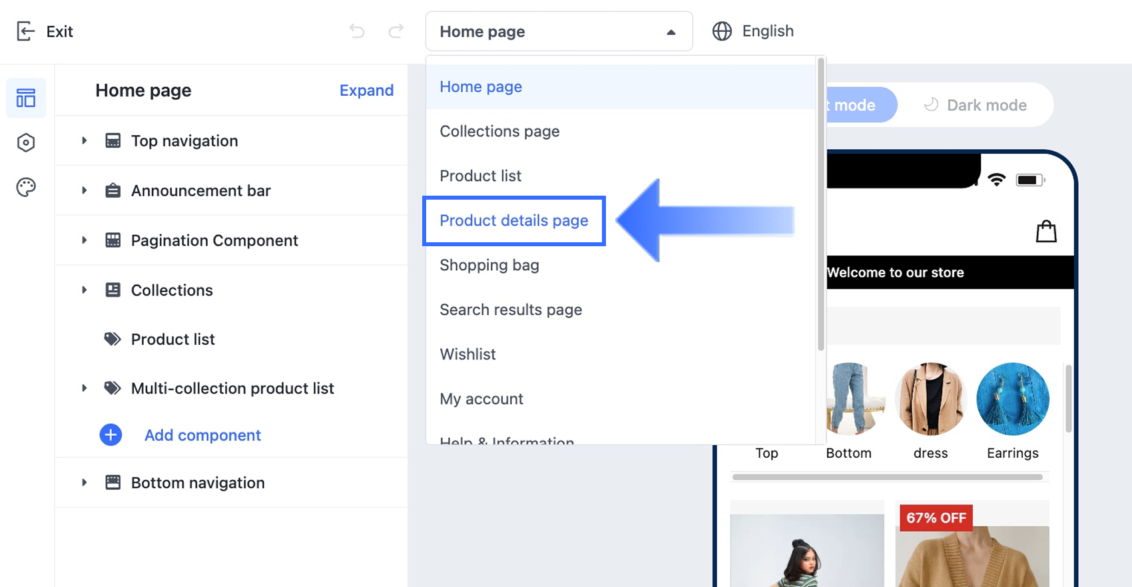Click the blue plus add icon

click(111, 435)
